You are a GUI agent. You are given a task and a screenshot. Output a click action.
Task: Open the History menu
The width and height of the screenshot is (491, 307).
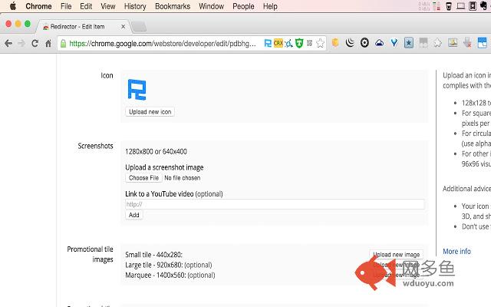point(134,6)
